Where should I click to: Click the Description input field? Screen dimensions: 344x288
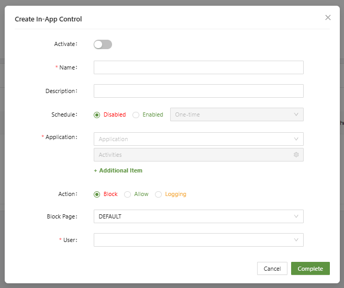198,91
